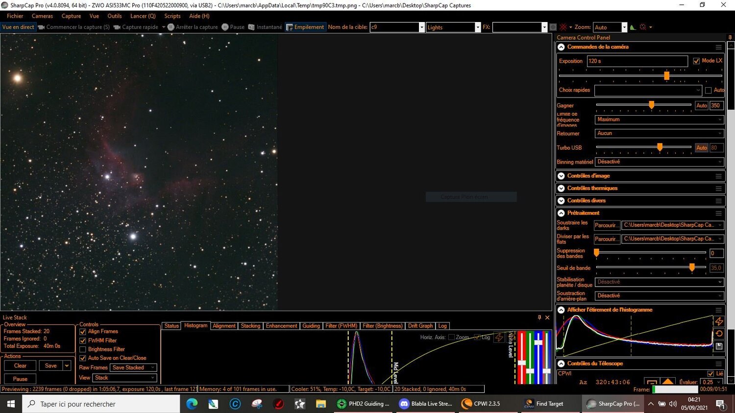Screen dimensions: 735x413
Task: Click the lightning auto-stretch icon in right histogram
Action: coord(719,321)
